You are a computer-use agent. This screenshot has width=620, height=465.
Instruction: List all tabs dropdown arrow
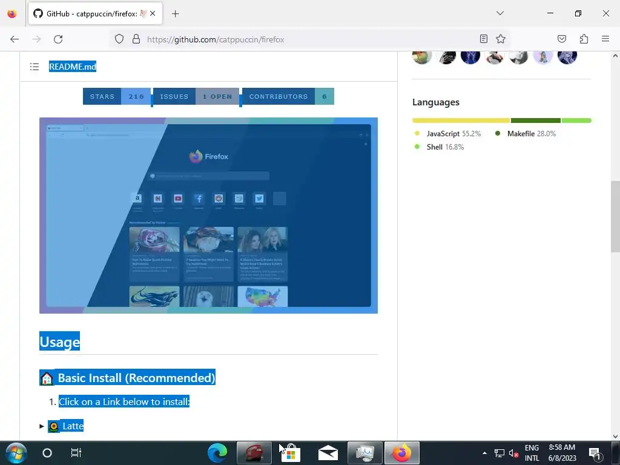[x=500, y=13]
